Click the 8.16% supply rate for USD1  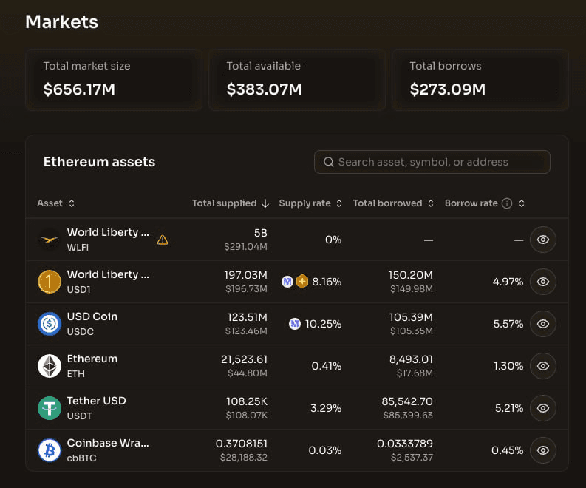coord(327,282)
